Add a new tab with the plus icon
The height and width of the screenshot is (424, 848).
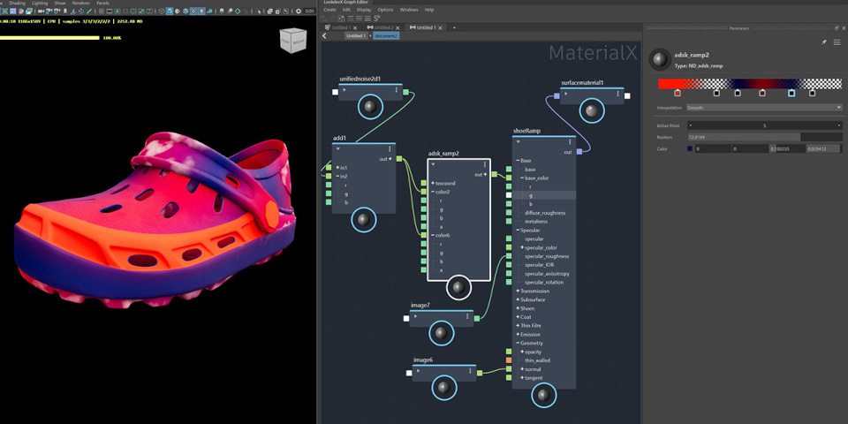(x=454, y=27)
